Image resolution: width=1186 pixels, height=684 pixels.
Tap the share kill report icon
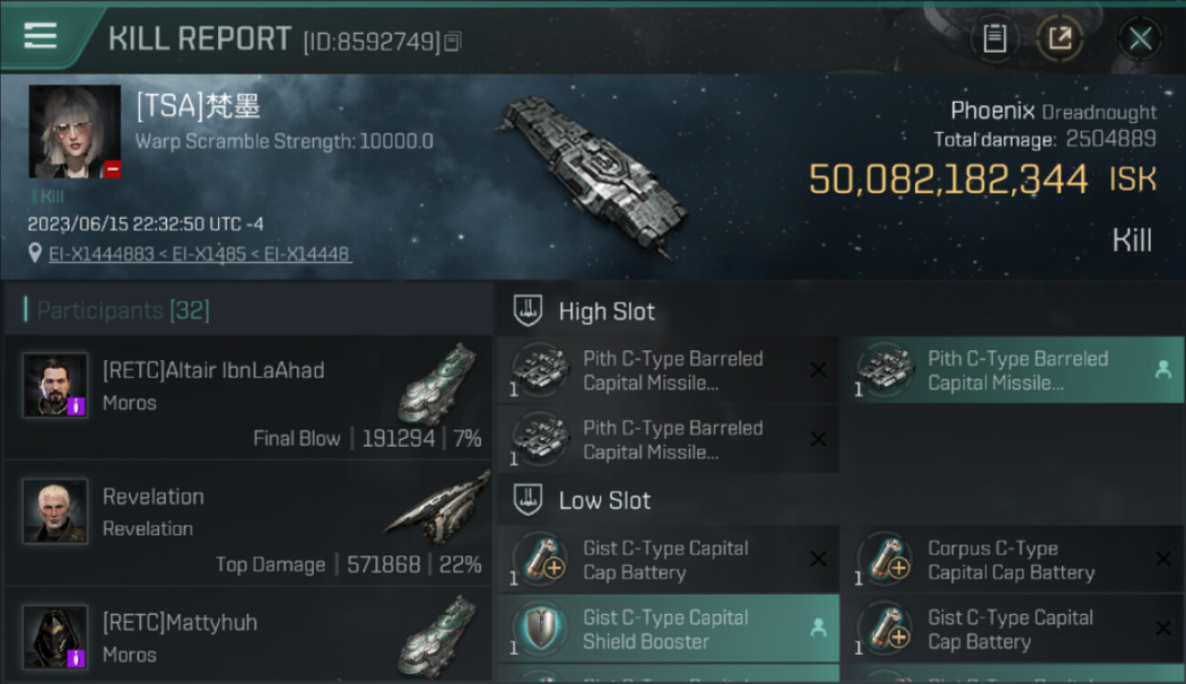(x=1059, y=38)
